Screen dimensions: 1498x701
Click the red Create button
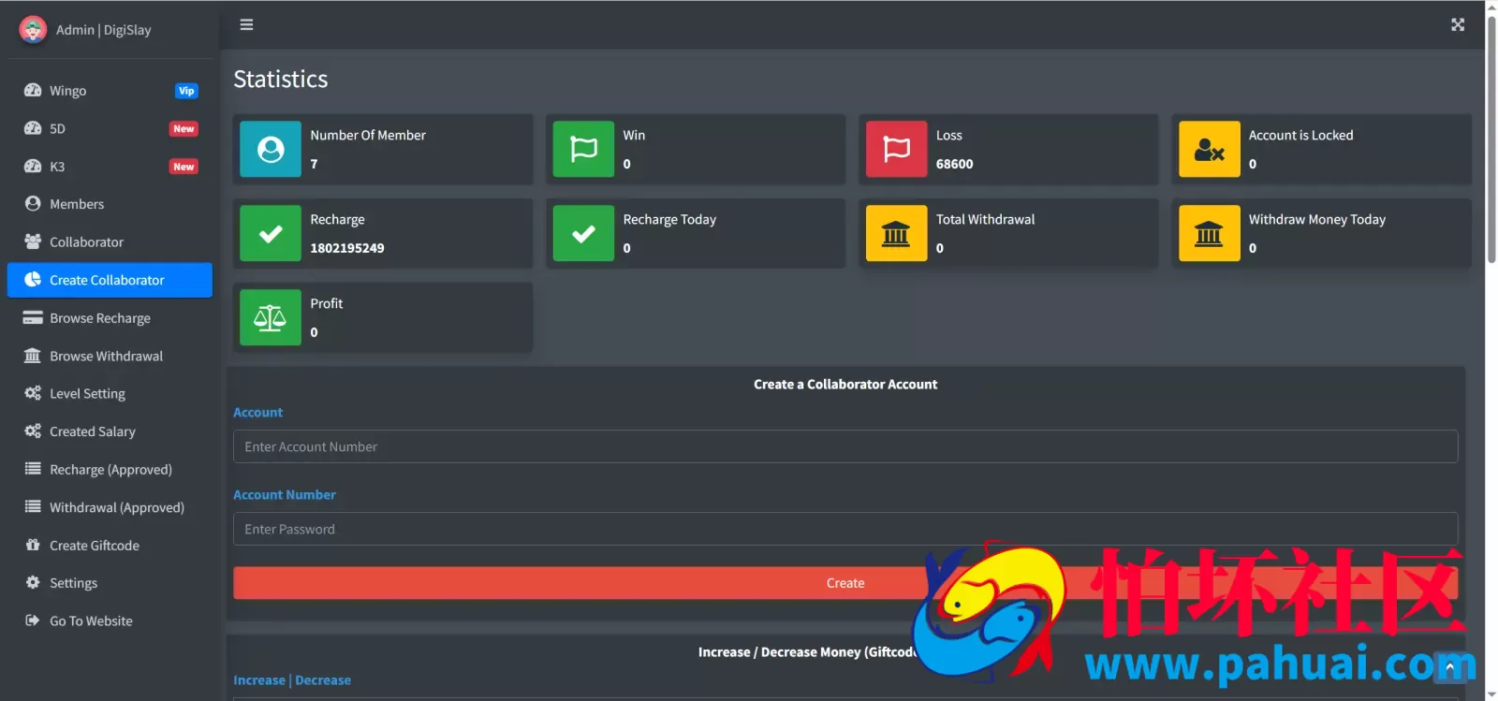tap(845, 583)
